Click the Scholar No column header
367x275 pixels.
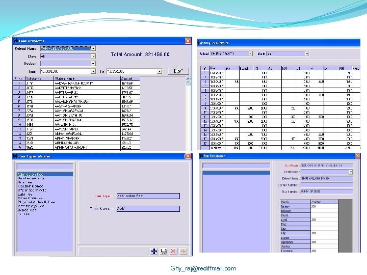[40, 78]
